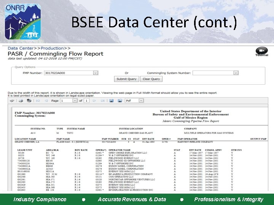Viewport: 274px width, 205px height.
Task: Open the Commingling System Number dropdown
Action: point(236,73)
